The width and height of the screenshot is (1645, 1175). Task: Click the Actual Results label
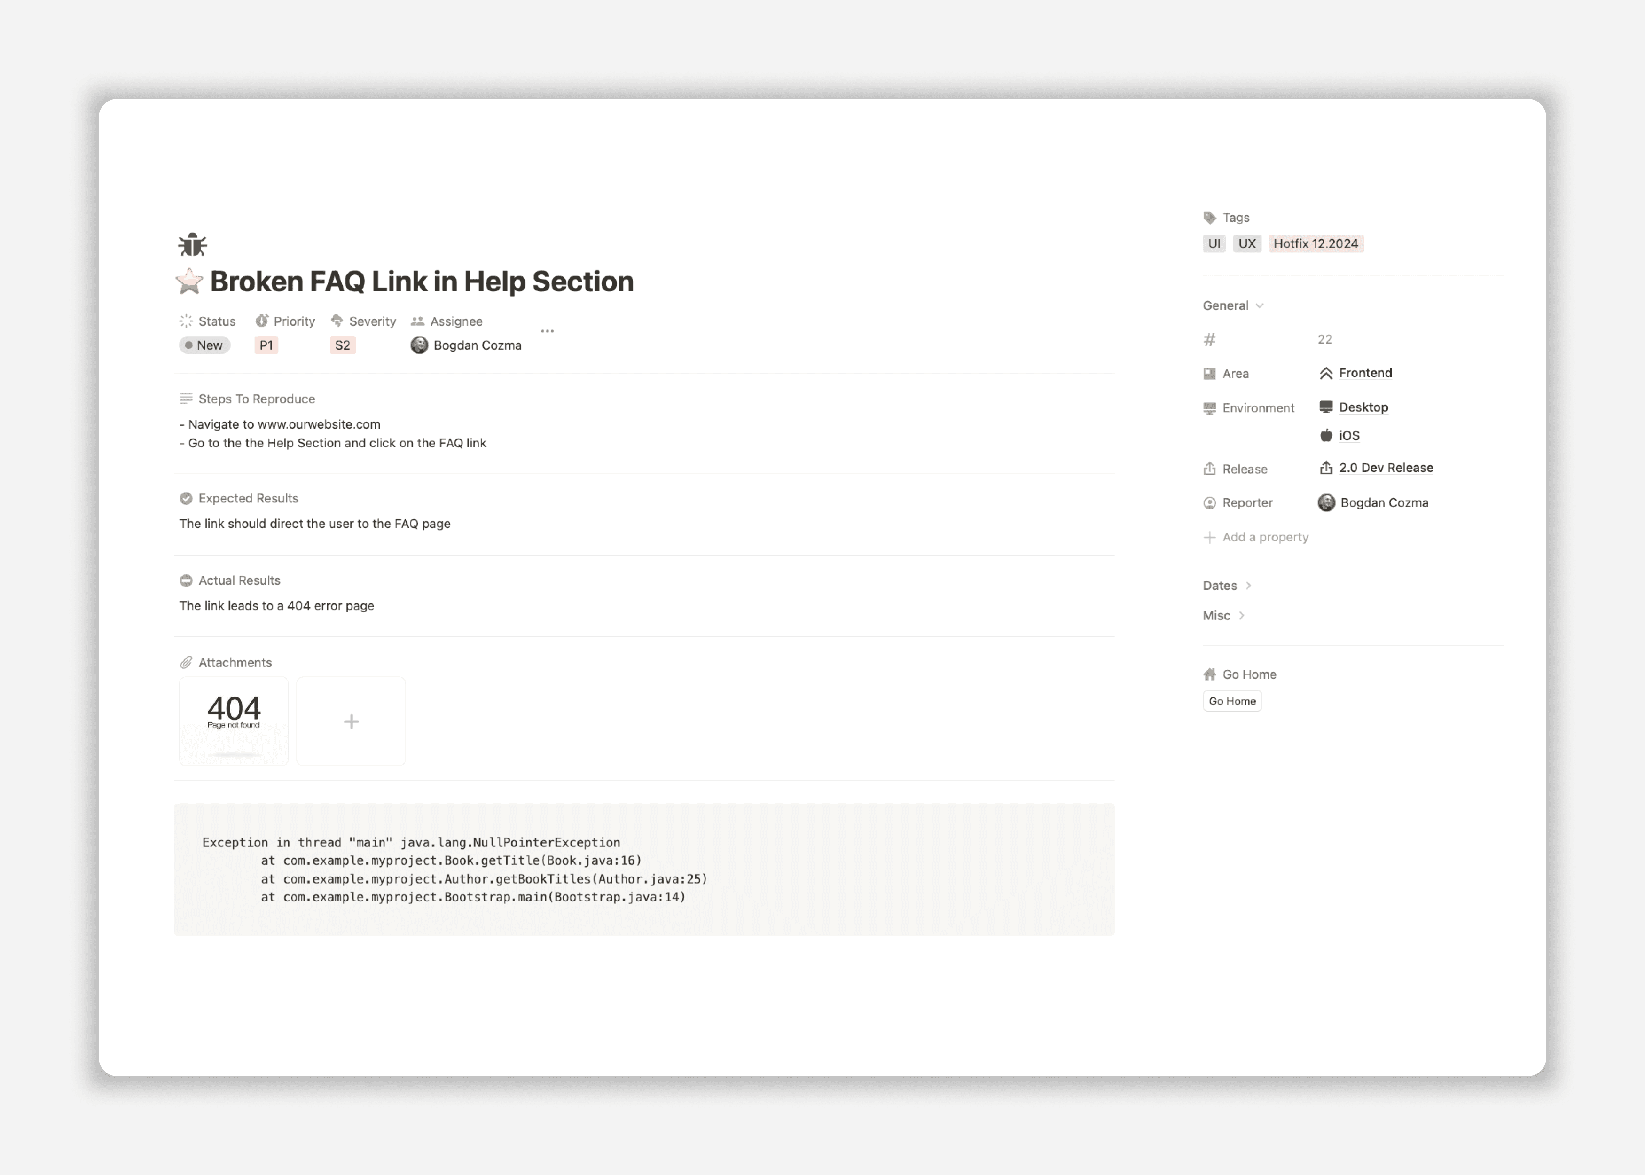[x=239, y=580]
